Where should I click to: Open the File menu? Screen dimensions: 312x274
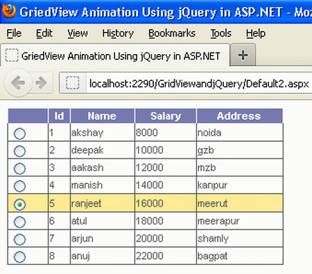point(14,33)
